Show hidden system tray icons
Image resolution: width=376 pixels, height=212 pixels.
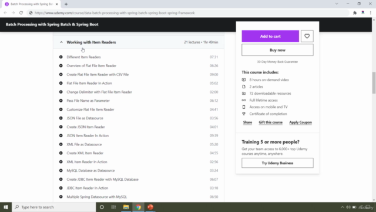click(342, 207)
